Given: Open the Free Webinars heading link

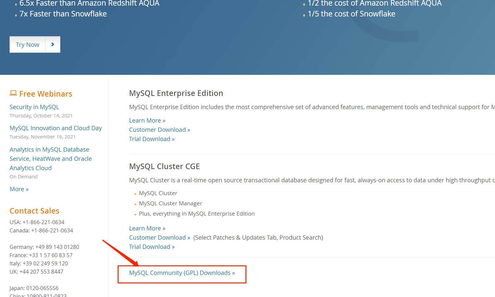Looking at the screenshot, I should click(x=46, y=94).
